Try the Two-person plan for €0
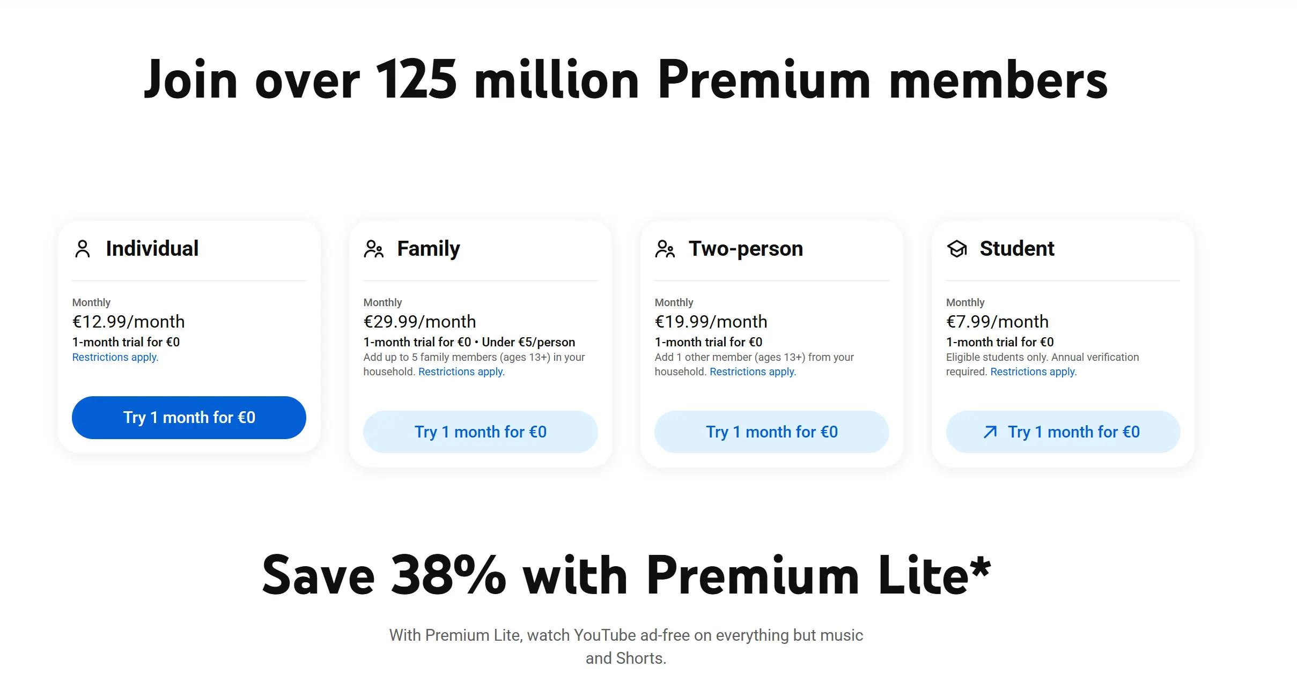The width and height of the screenshot is (1297, 682). 771,432
